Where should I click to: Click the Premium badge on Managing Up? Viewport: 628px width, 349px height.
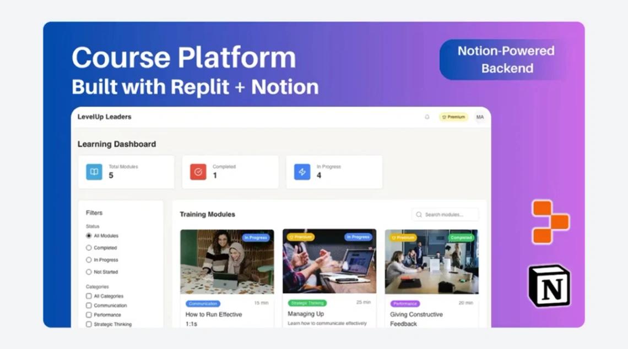300,237
